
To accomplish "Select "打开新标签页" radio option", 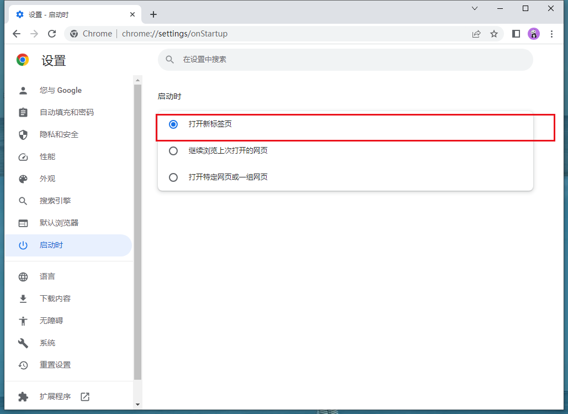I will 173,124.
